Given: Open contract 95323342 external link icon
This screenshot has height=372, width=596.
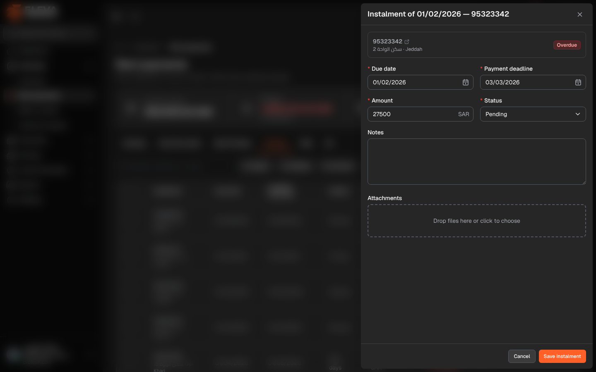Looking at the screenshot, I should click(407, 42).
